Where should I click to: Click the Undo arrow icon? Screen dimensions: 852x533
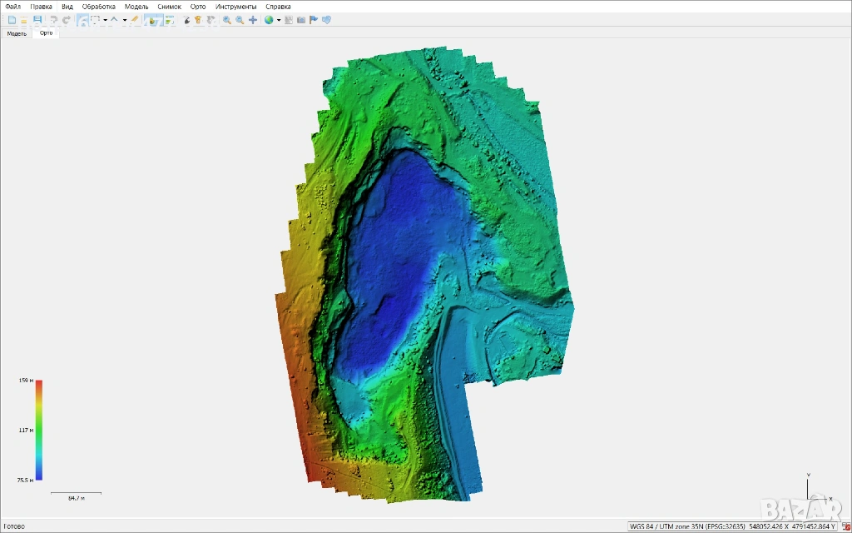(x=54, y=20)
